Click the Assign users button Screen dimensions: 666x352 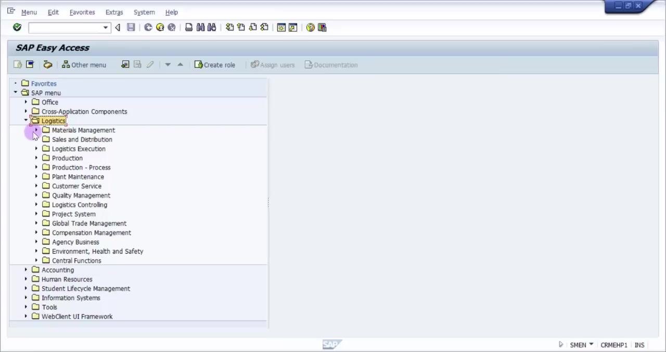(x=273, y=65)
